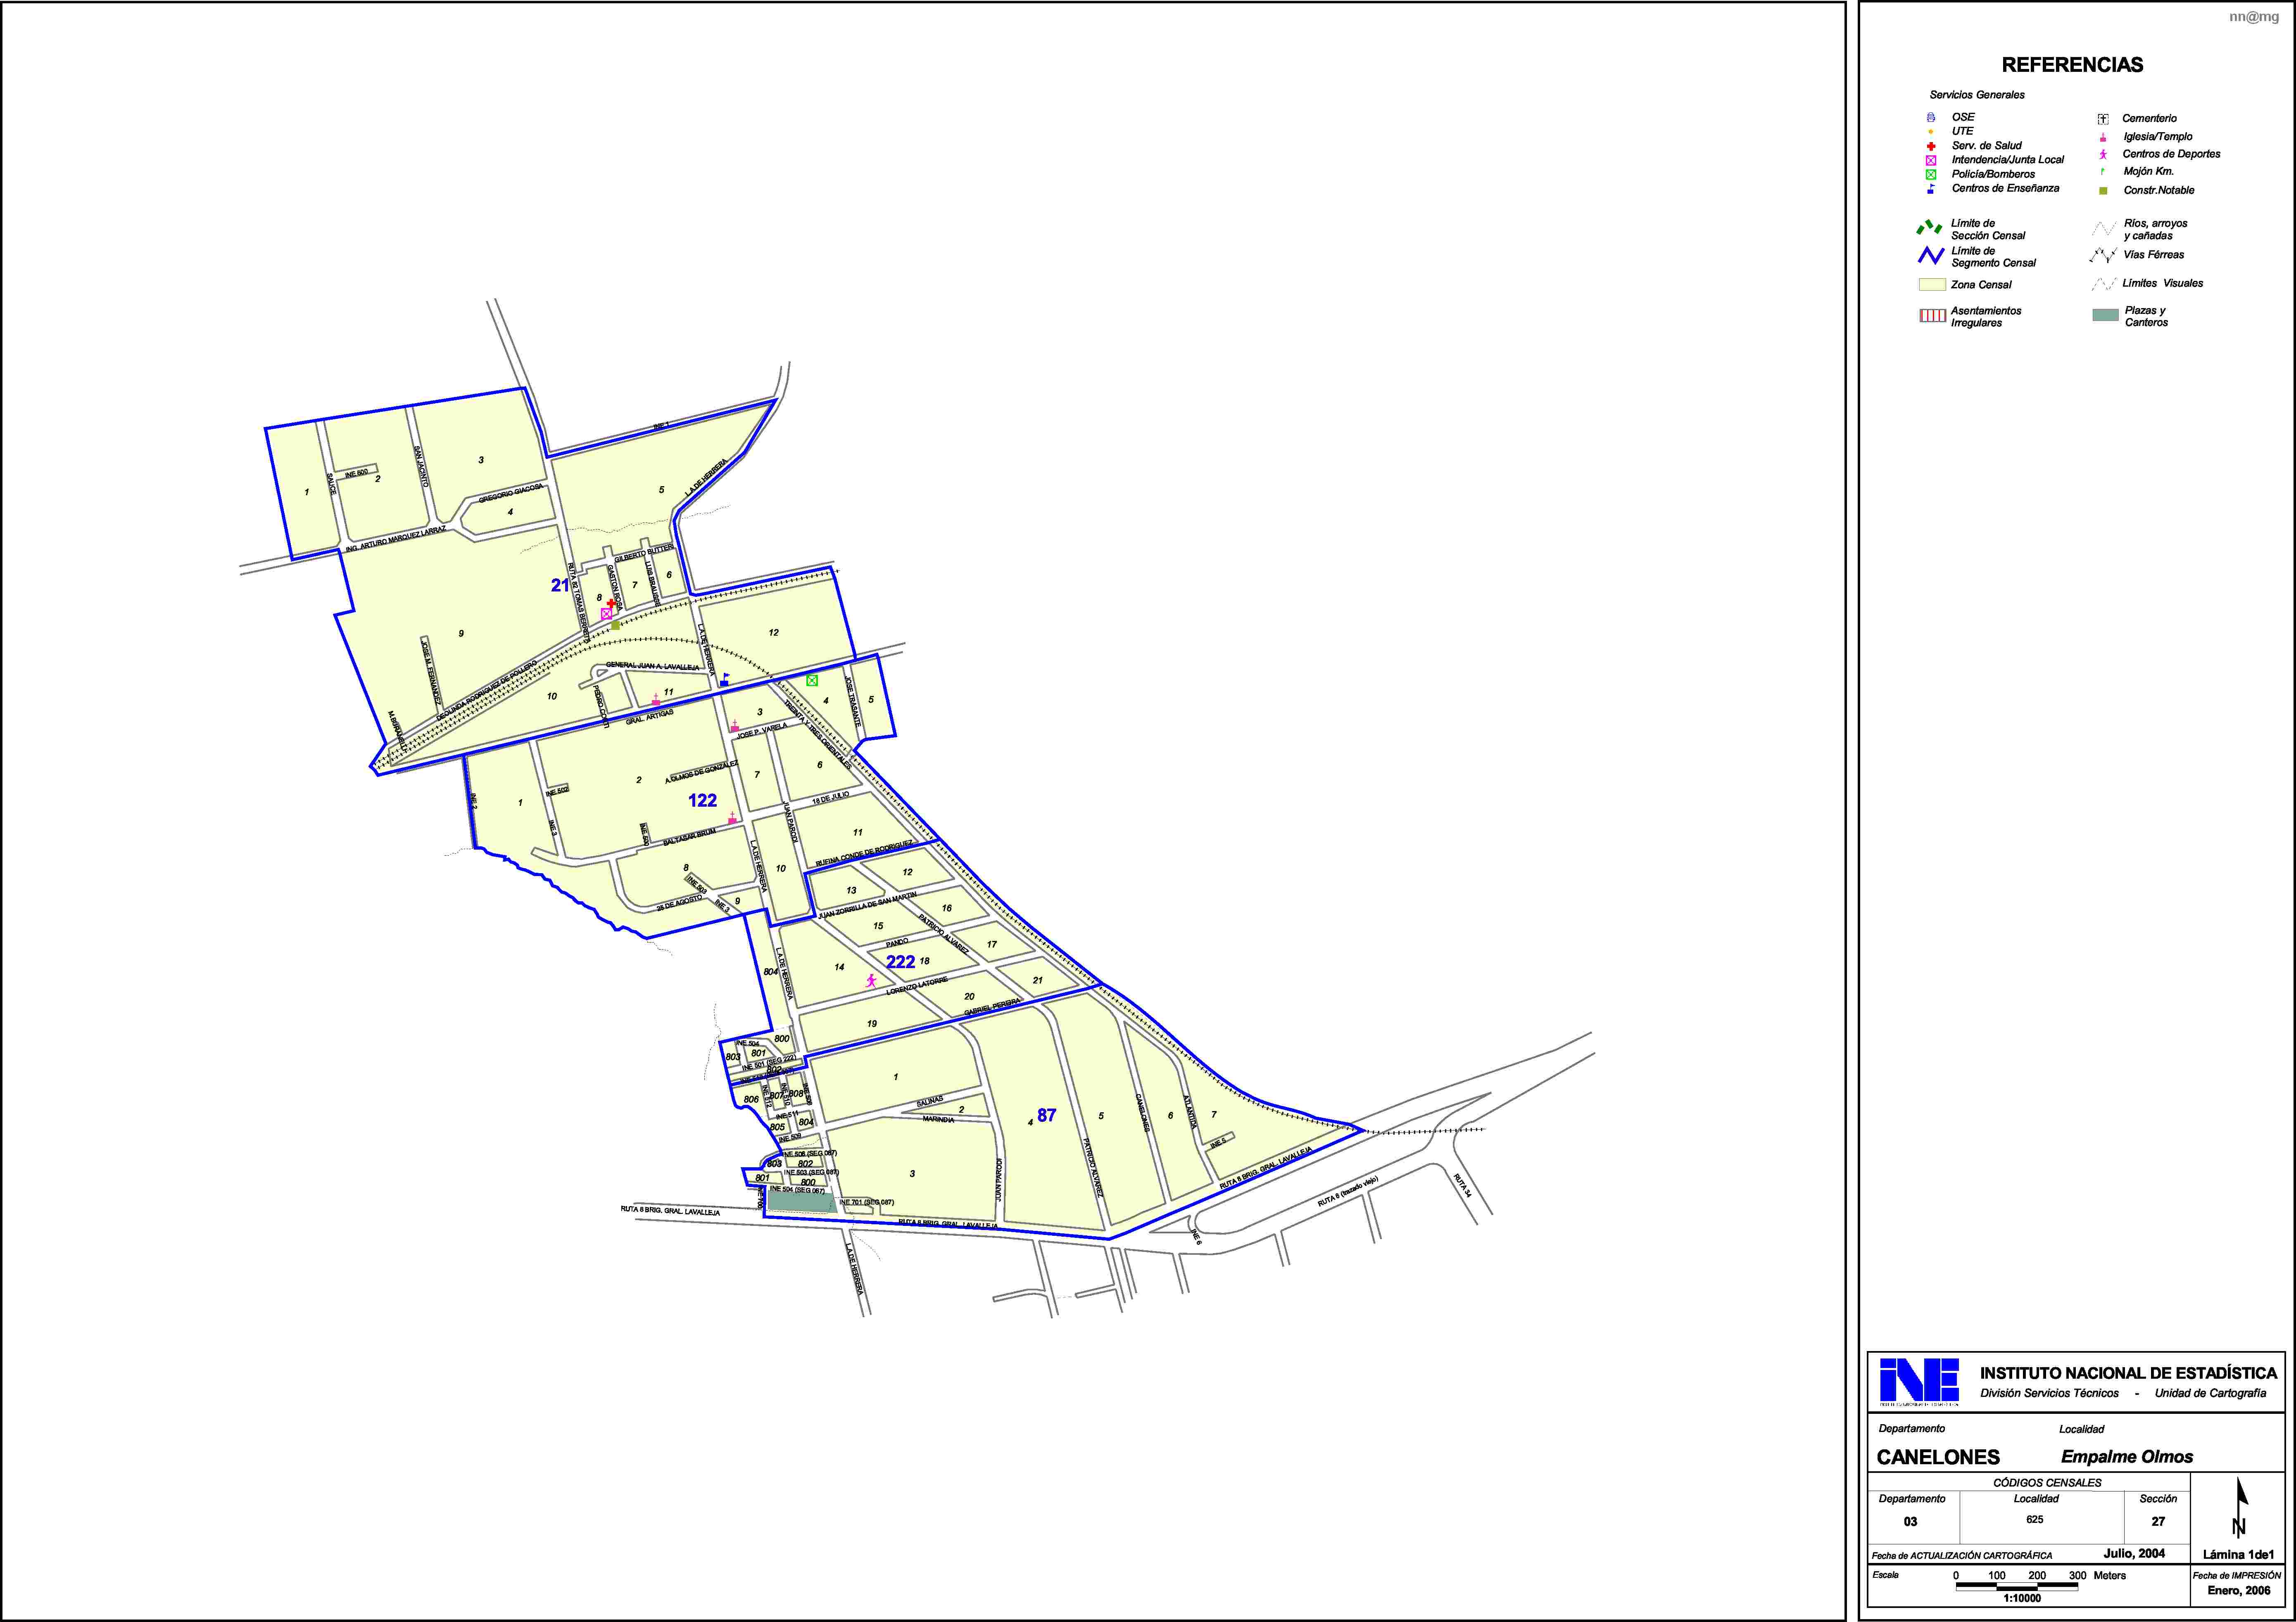This screenshot has height=1622, width=2296.
Task: Click the JUAN ZORRILLA DE SAN MARTIN street label
Action: [x=867, y=906]
